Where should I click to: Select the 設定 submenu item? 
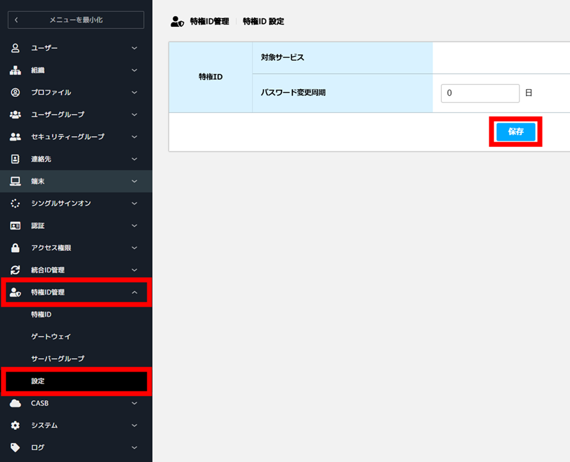(x=77, y=381)
